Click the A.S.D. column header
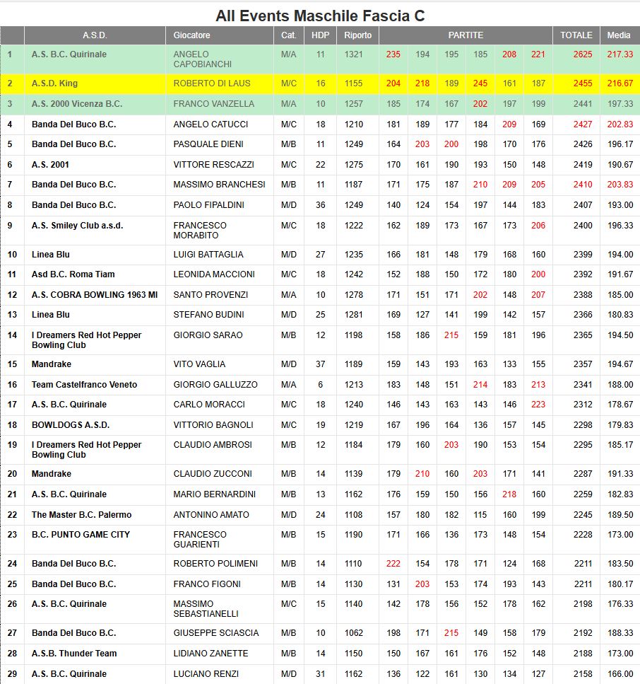 (x=95, y=35)
